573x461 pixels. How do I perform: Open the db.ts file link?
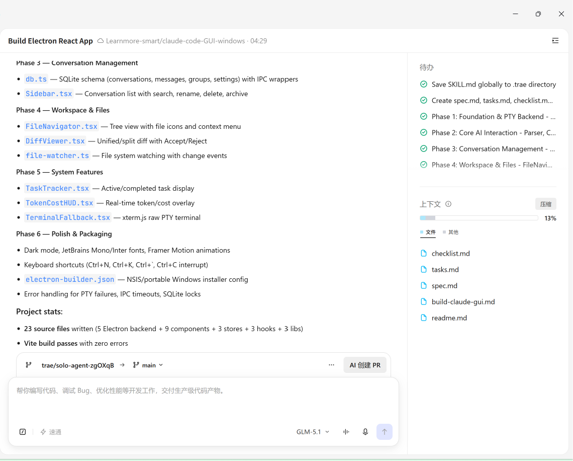(36, 79)
